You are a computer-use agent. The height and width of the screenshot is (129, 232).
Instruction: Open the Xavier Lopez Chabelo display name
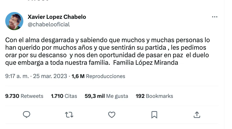(57, 17)
